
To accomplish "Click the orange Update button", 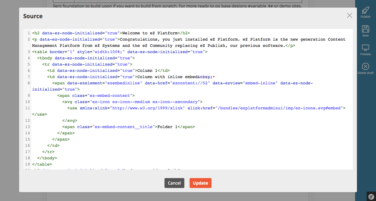I will pyautogui.click(x=201, y=183).
